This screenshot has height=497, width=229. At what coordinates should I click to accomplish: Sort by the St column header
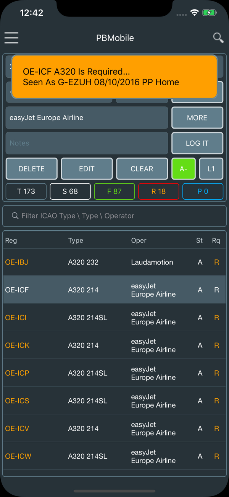pos(200,241)
